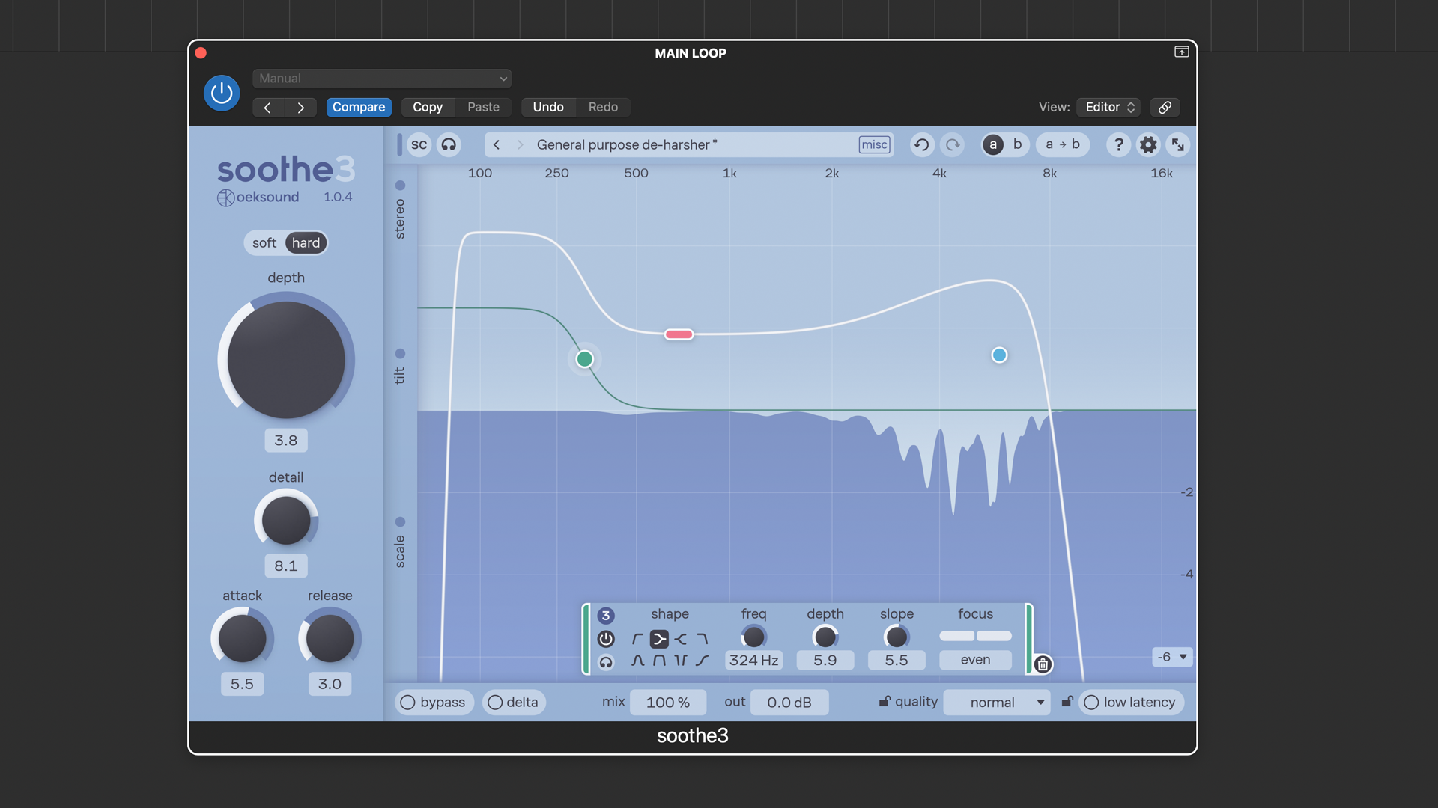Open settings with the gear icon
The width and height of the screenshot is (1438, 808).
tap(1148, 145)
